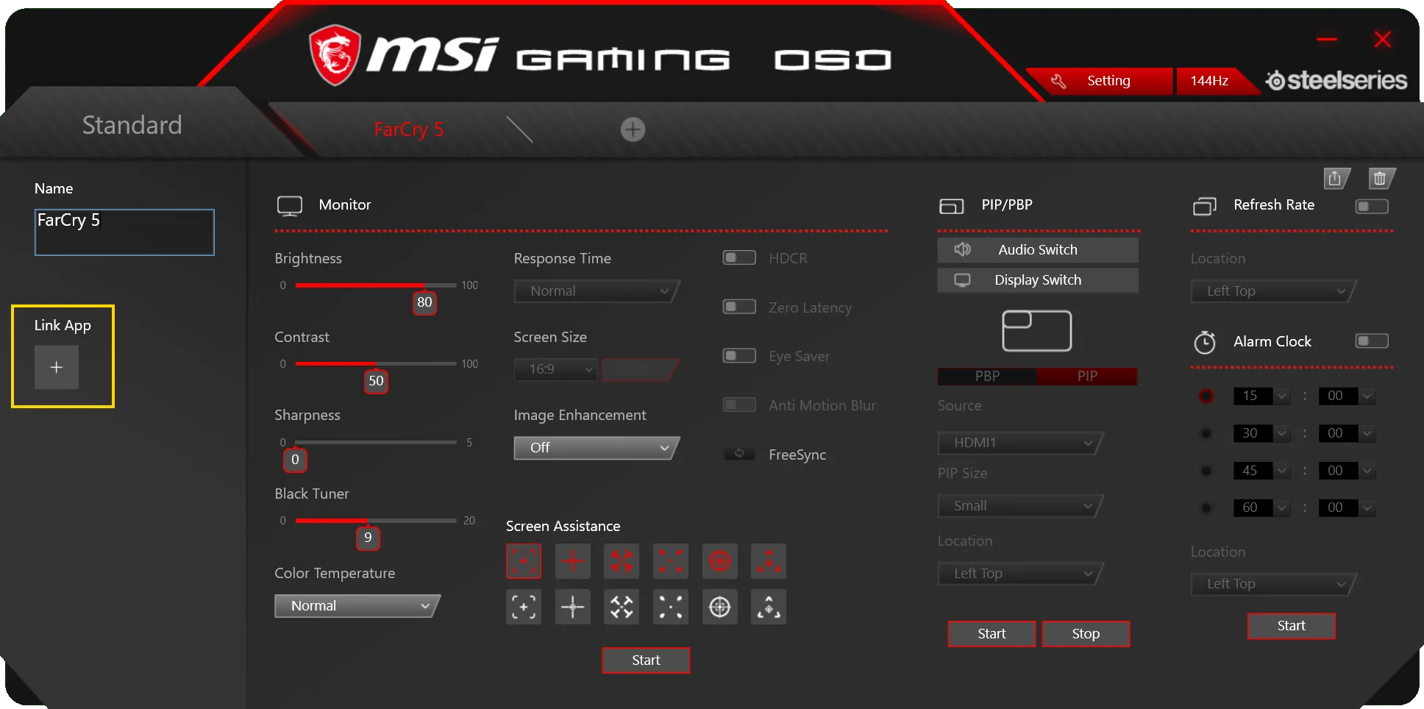1424x709 pixels.
Task: Toggle the FreeSync switch
Action: tap(739, 454)
